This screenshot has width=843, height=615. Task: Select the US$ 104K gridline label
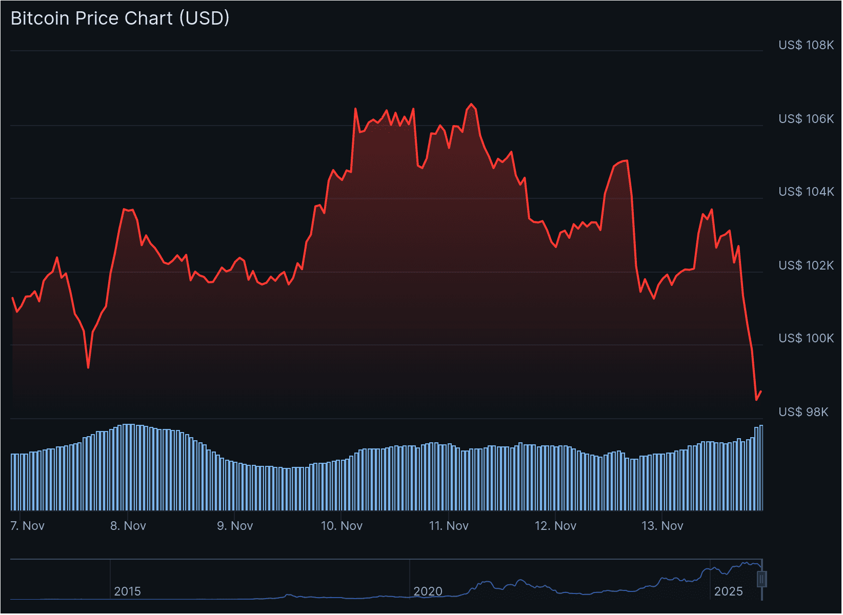806,192
